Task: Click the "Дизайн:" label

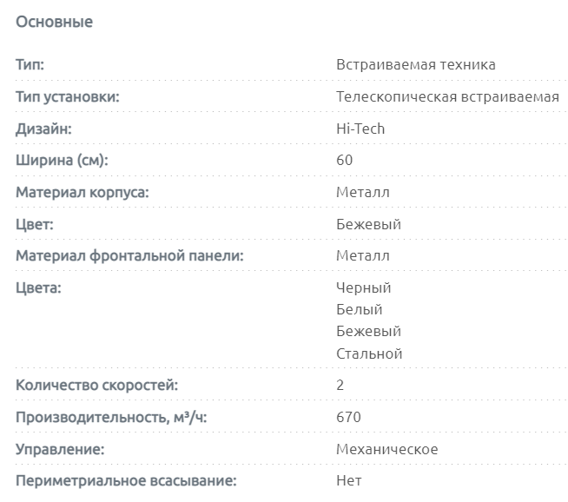Action: 43,129
